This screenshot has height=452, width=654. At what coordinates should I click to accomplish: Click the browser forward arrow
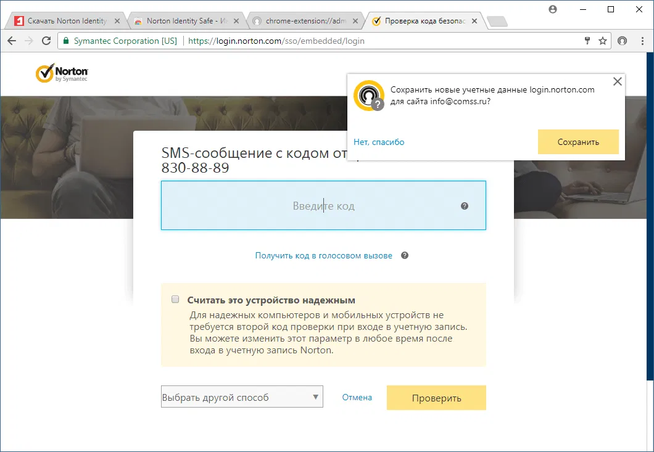click(29, 41)
